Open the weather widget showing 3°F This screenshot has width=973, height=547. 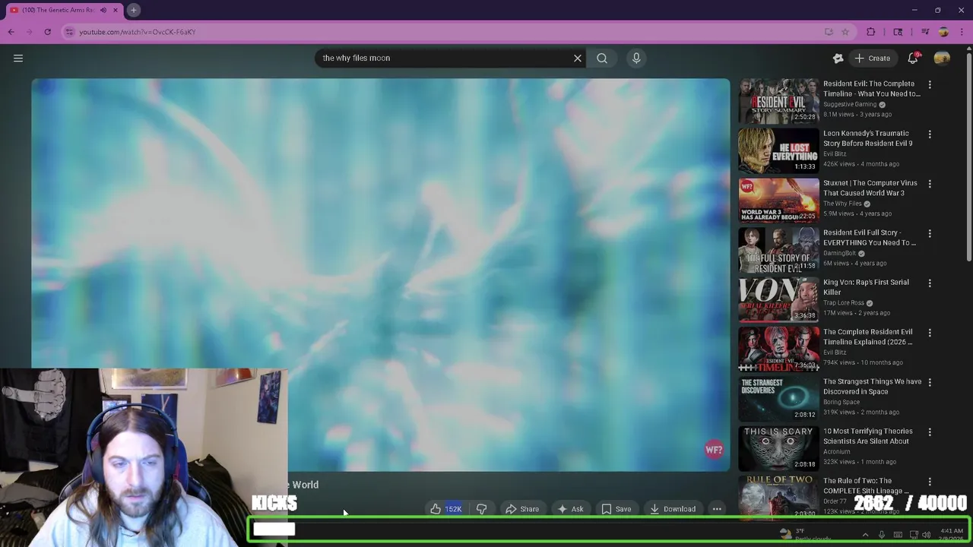804,535
